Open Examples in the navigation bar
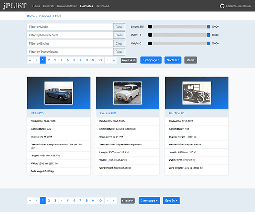This screenshot has height=212, width=255. tap(87, 6)
